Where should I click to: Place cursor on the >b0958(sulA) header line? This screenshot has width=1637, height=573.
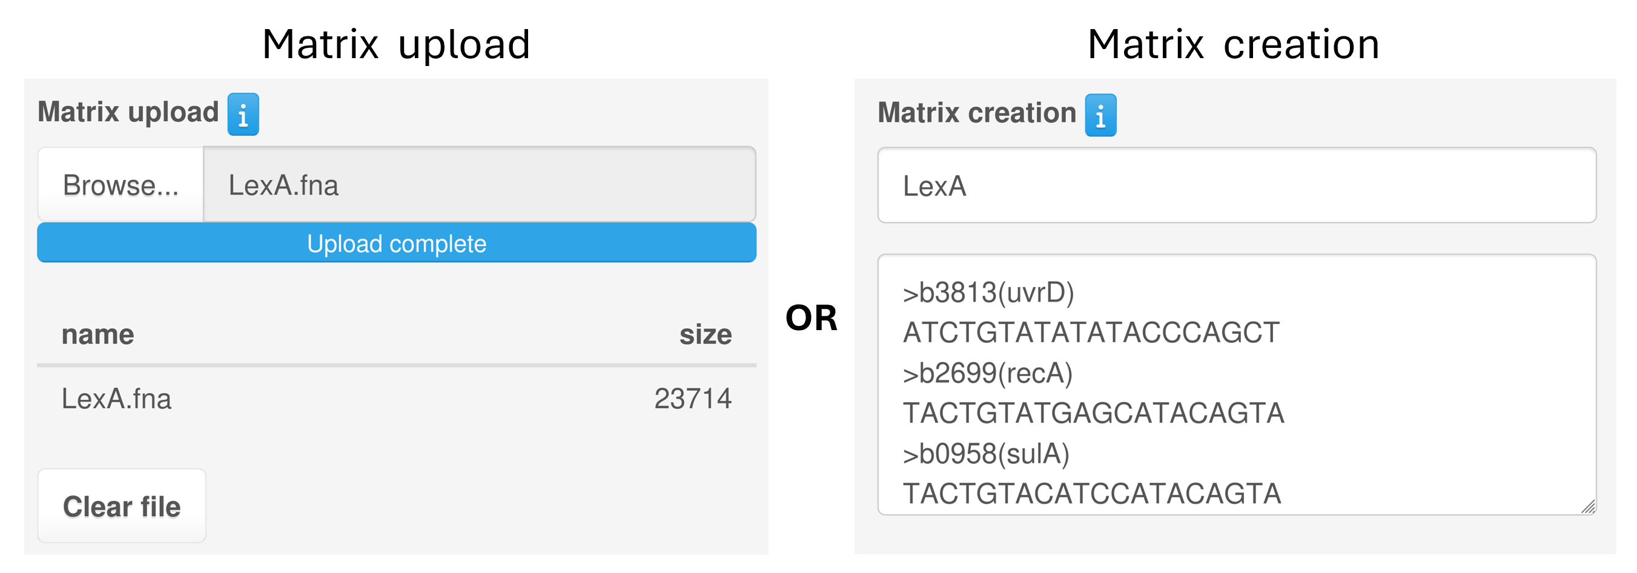coord(985,454)
